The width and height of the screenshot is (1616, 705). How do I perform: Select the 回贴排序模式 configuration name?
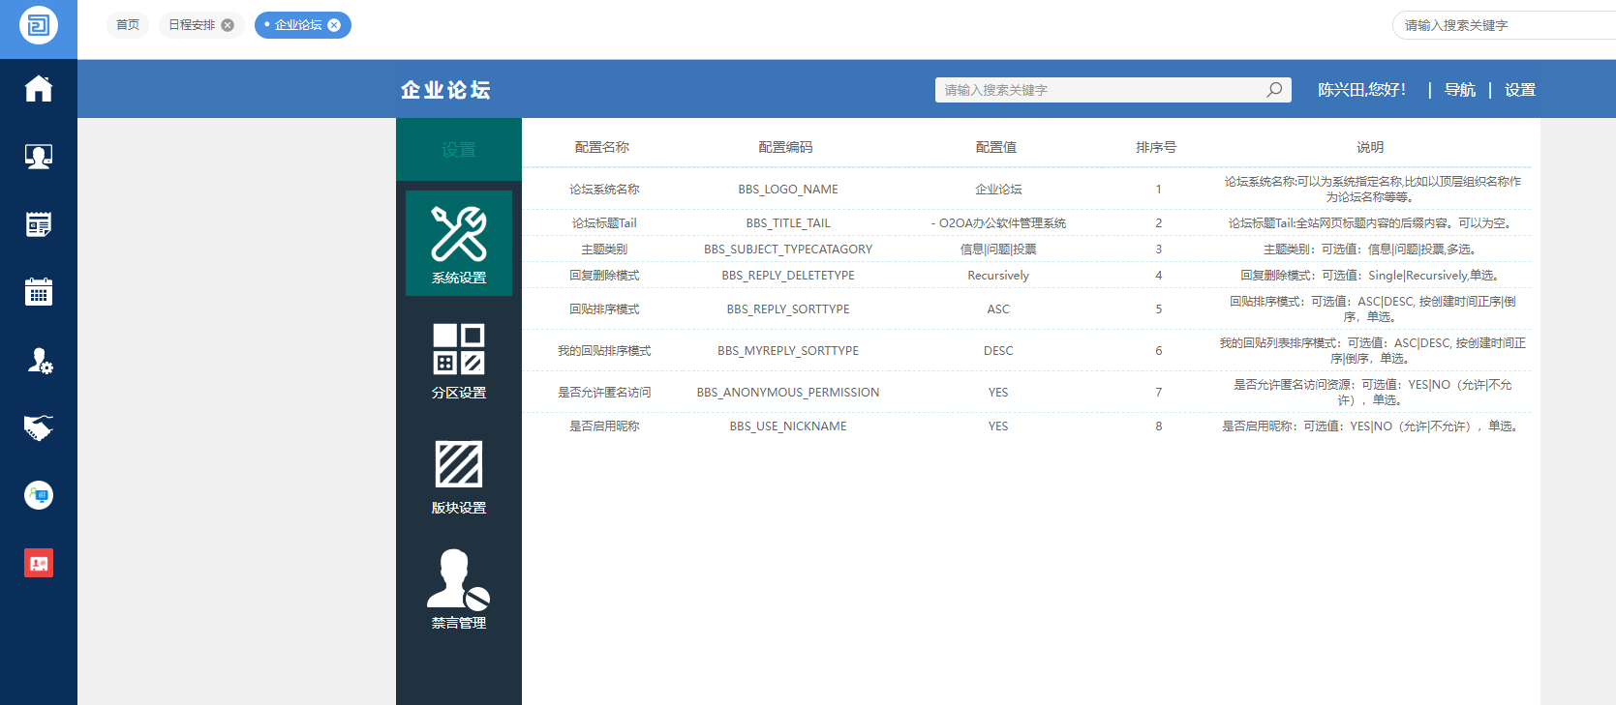[x=604, y=309]
